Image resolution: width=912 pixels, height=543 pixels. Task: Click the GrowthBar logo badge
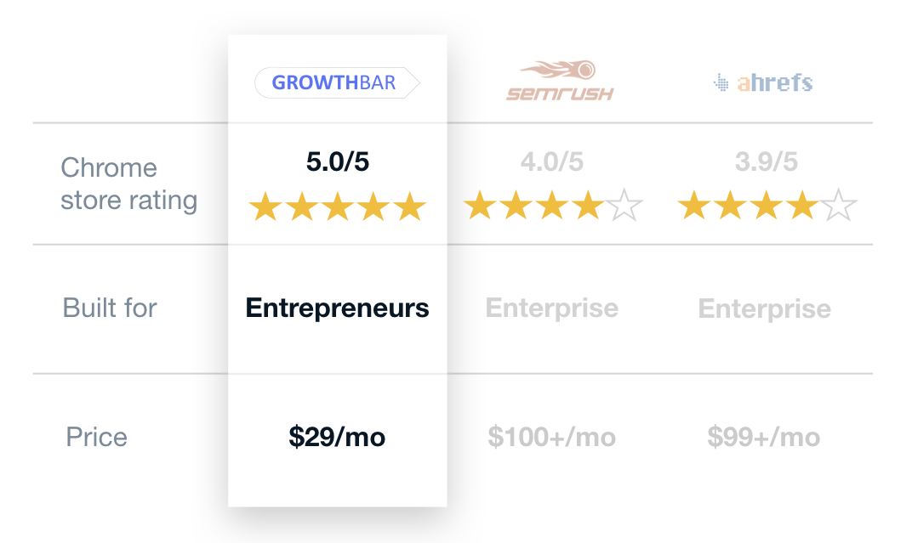(x=337, y=82)
